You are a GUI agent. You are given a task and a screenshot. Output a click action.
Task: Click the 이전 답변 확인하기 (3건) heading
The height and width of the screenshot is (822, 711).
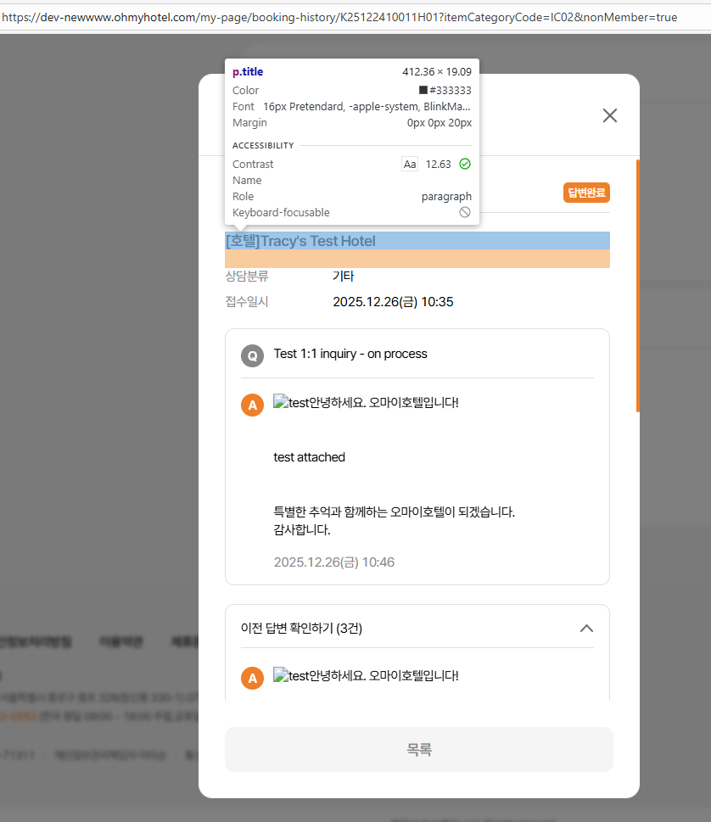click(301, 628)
